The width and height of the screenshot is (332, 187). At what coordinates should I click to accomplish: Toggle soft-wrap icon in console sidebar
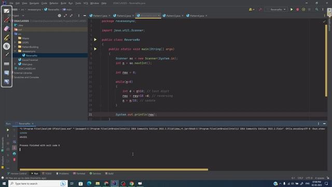click(x=15, y=142)
